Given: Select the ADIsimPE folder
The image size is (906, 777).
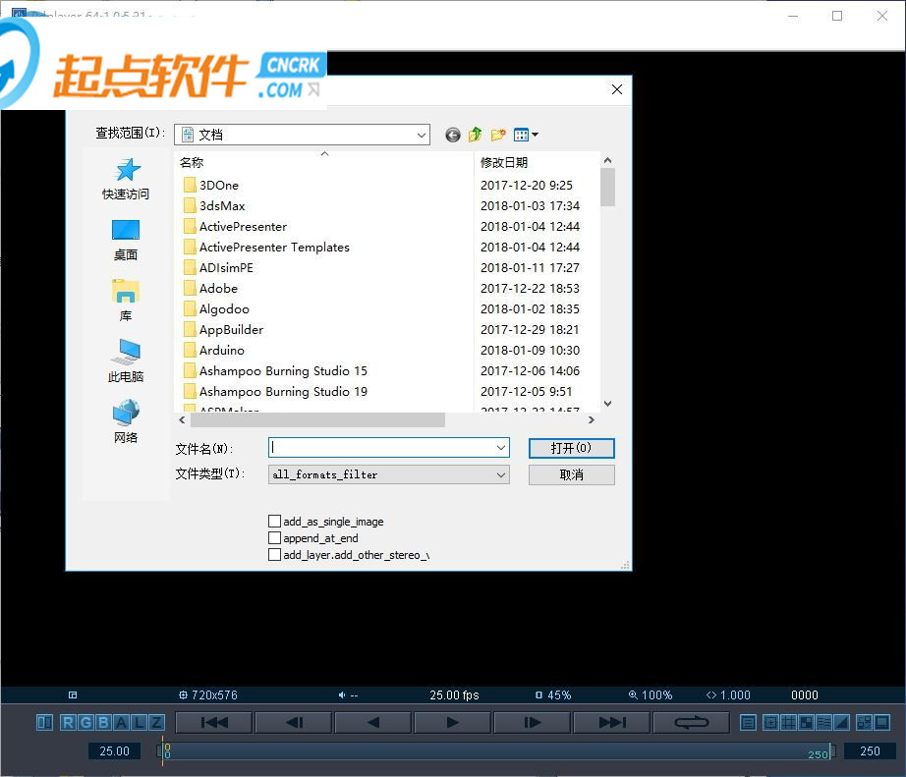Looking at the screenshot, I should click(218, 268).
